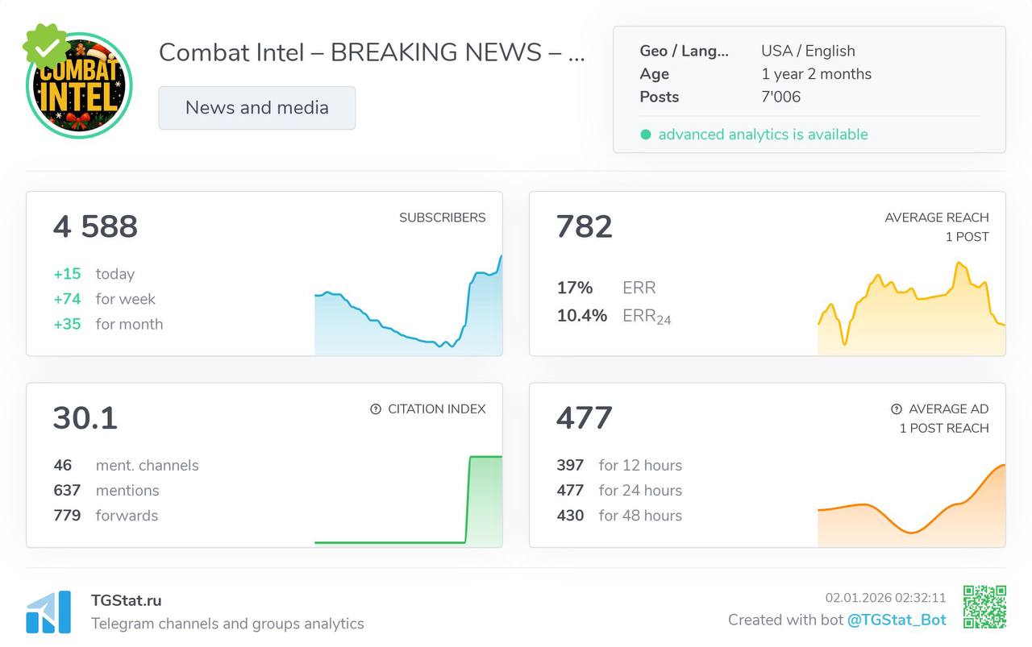Click the USA / English geo value
This screenshot has width=1032, height=647.
pos(808,51)
